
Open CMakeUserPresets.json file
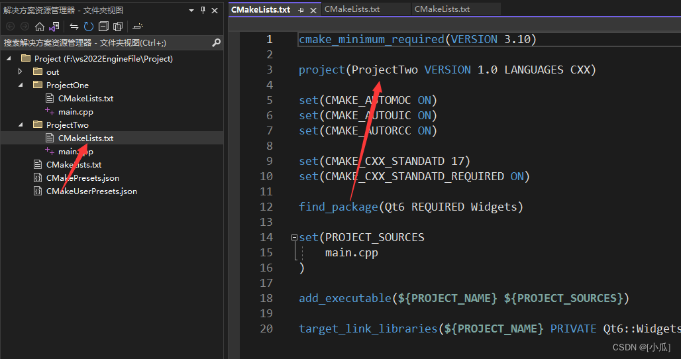pos(91,191)
